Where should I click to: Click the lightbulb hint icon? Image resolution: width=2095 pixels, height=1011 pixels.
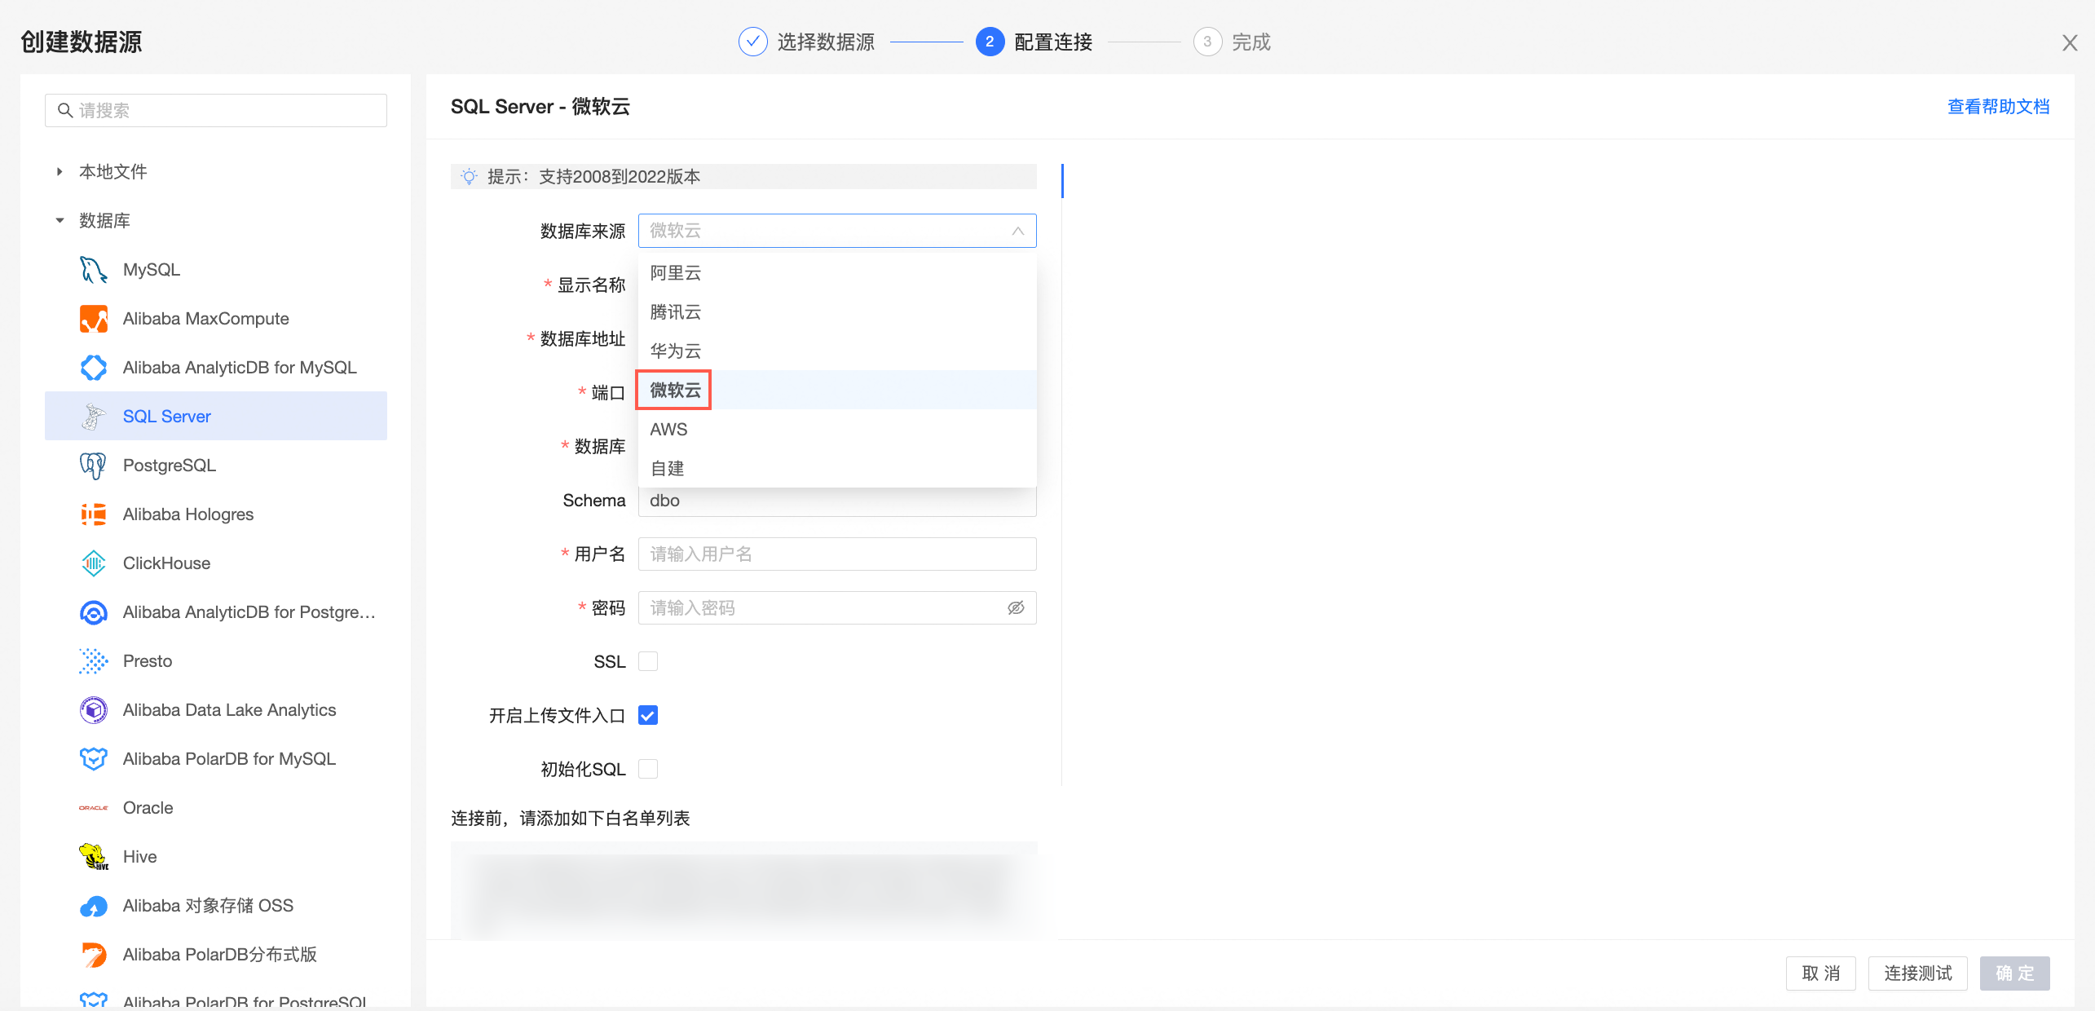469,177
